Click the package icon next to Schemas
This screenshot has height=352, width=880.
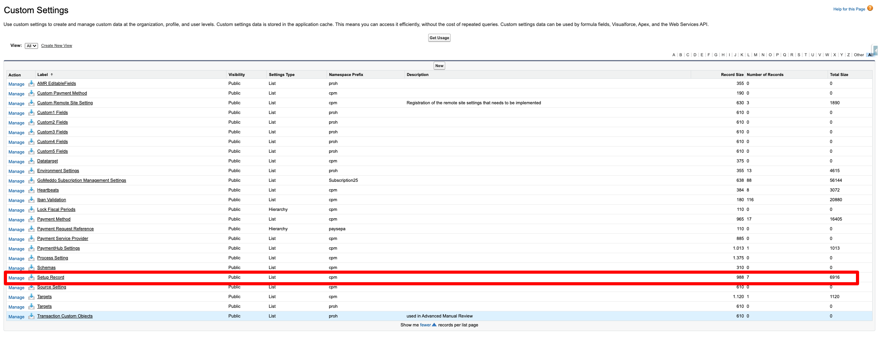[31, 267]
